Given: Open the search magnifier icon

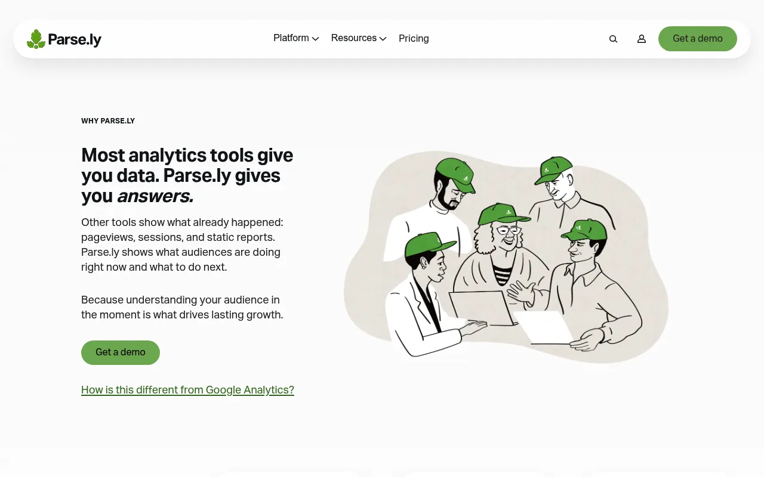Looking at the screenshot, I should click(613, 39).
